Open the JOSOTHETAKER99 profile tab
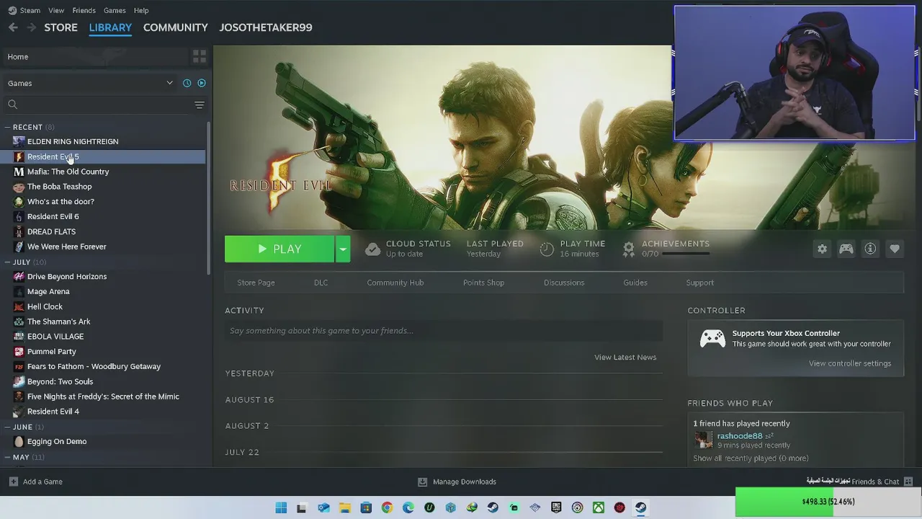The image size is (922, 519). coord(266,27)
